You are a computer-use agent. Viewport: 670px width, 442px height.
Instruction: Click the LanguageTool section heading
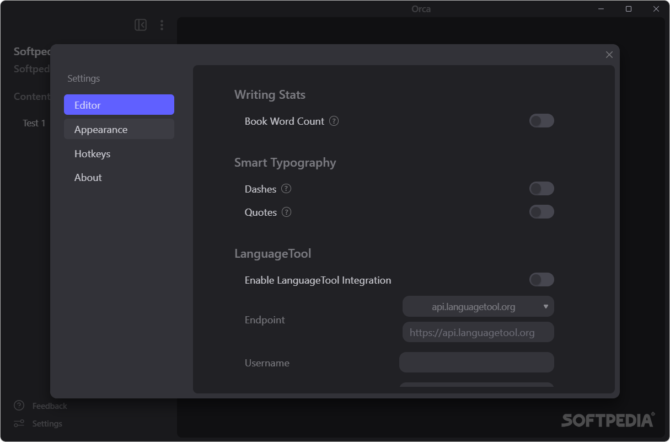point(273,253)
